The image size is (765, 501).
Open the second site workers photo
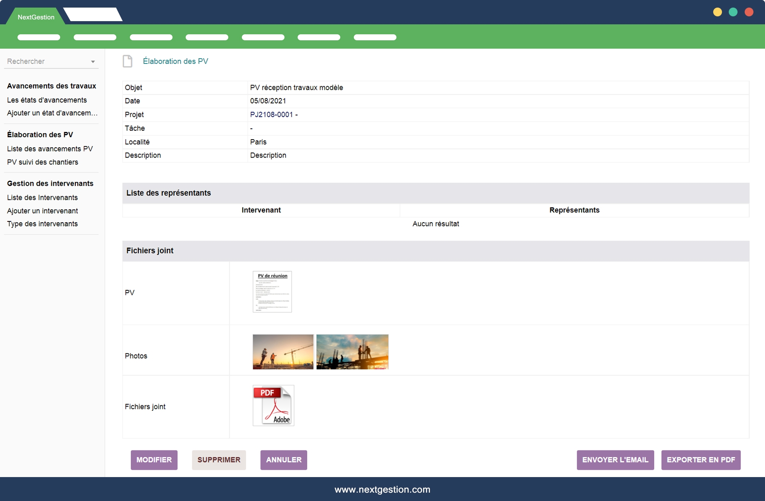352,351
